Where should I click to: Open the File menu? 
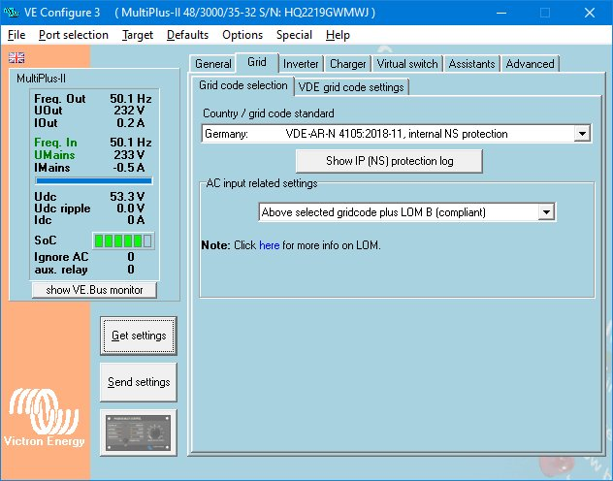click(x=16, y=35)
